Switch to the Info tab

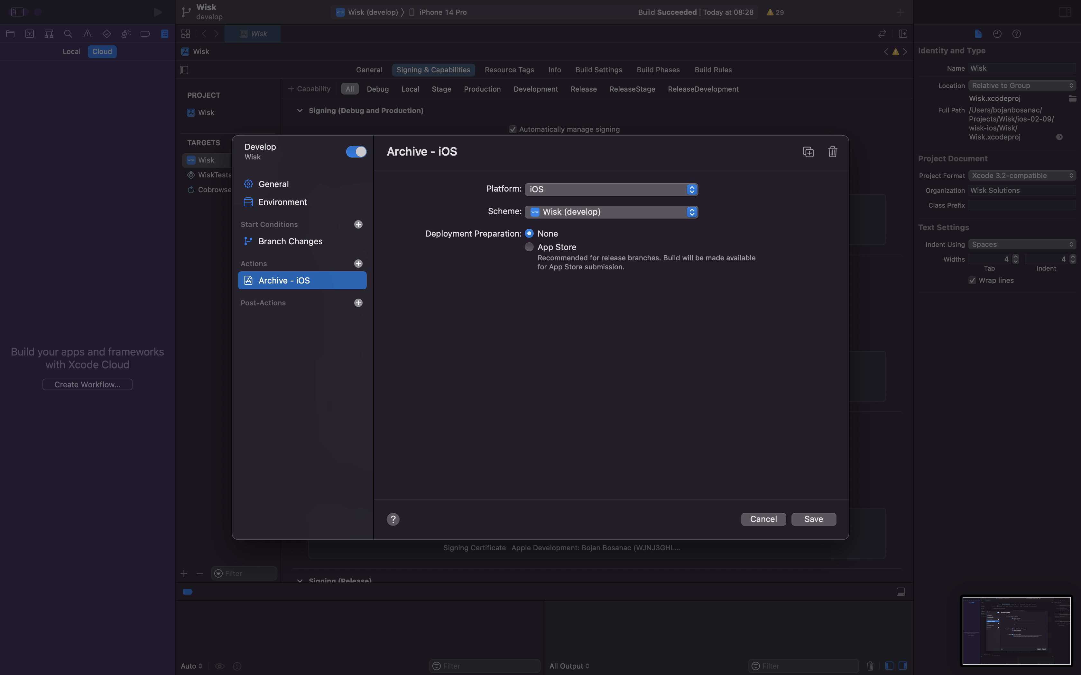(554, 70)
